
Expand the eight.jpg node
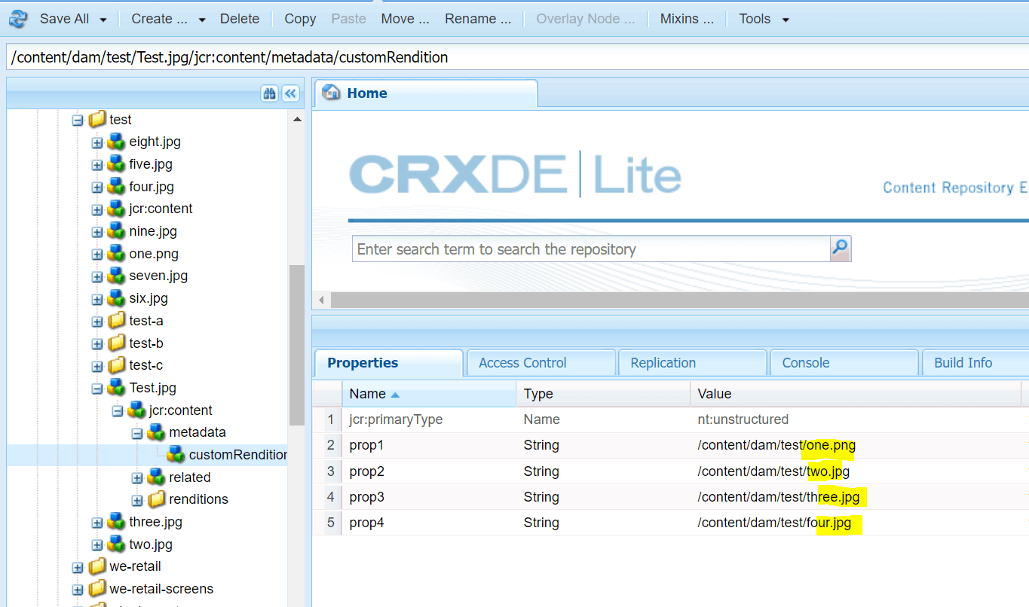pos(97,142)
